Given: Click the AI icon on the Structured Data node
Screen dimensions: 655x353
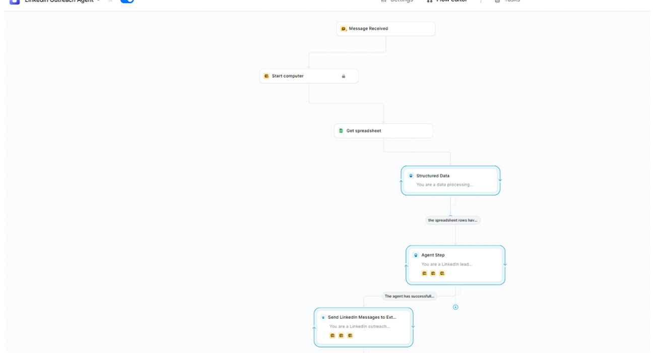Looking at the screenshot, I should click(x=411, y=175).
